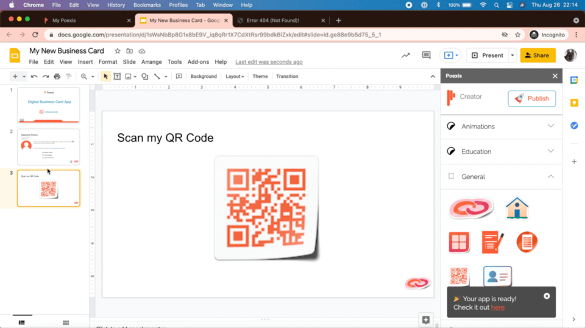Viewport: 585px width, 328px height.
Task: Open the Layout dropdown
Action: click(x=235, y=77)
